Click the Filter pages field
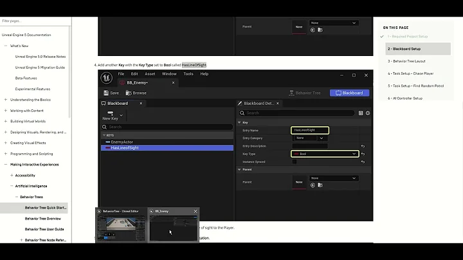Image resolution: width=463 pixels, height=260 pixels. click(35, 21)
